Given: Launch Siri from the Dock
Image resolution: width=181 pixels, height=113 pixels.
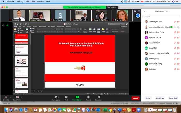Looking at the screenshot, I should 11,110.
